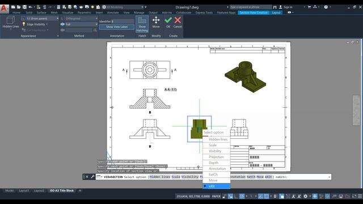Screen dimensions: 363x204
Task: Click the shopping cart icon in title bar
Action: click(309, 7)
